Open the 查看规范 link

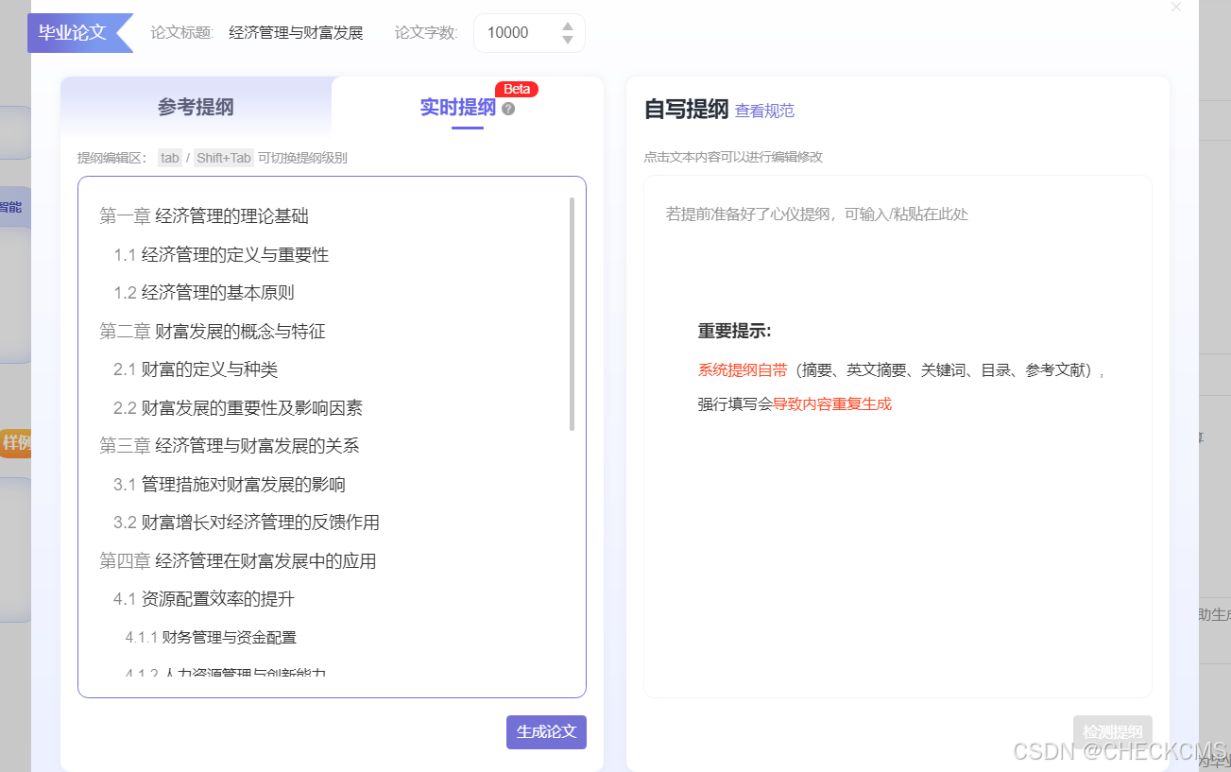[764, 111]
